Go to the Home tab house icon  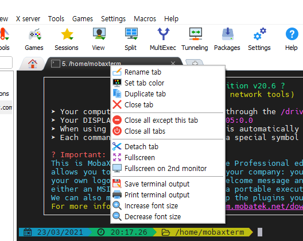[33, 64]
